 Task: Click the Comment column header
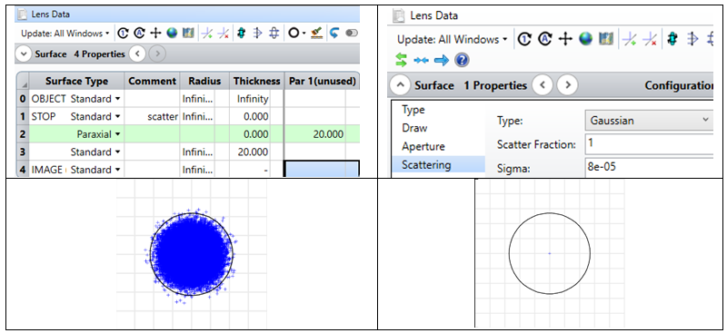152,81
